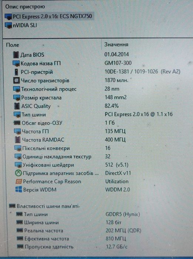Select the 'Число транзисторів' field label
The width and height of the screenshot is (193, 259).
click(x=45, y=81)
